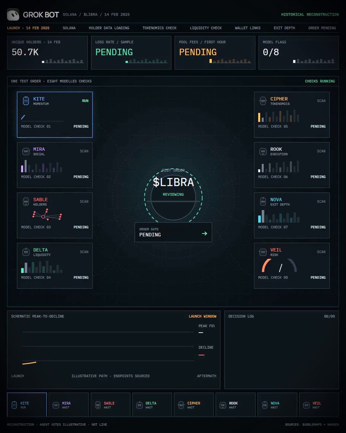
Task: Click the CIPHER icon in bottom agent strip
Action: pos(181,405)
